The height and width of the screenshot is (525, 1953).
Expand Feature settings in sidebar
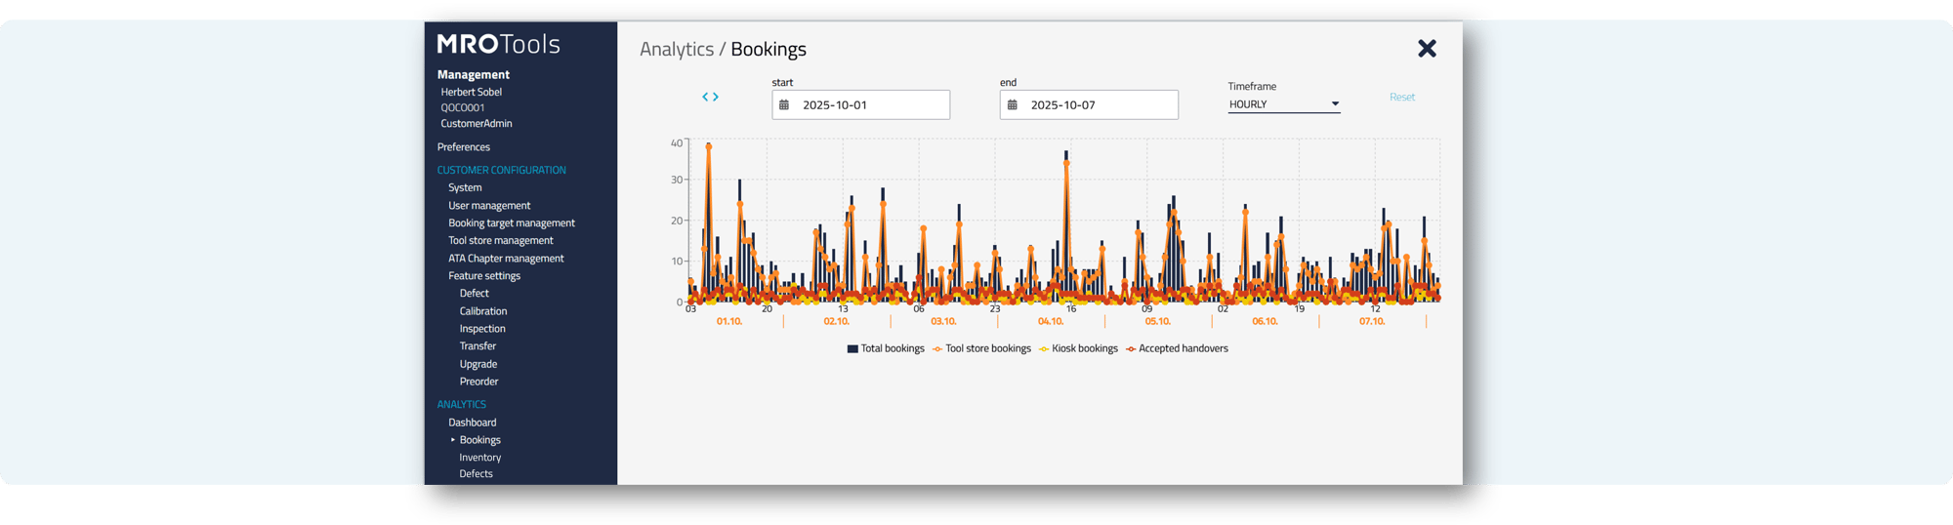484,276
